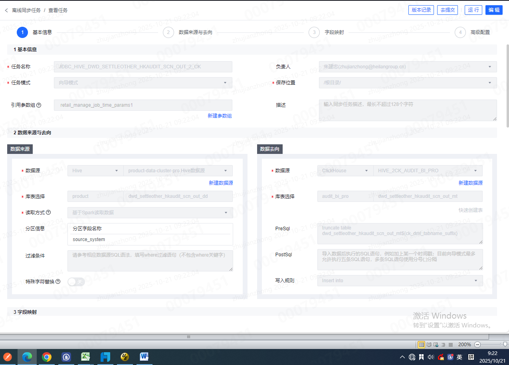Expand the 负责人 dropdown
This screenshot has width=509, height=365.
pyautogui.click(x=407, y=67)
